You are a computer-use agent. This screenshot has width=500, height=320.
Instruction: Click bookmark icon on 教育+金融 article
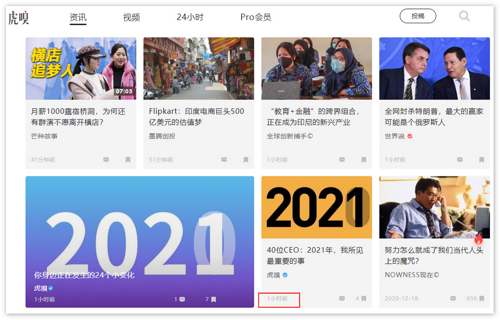[x=364, y=159]
